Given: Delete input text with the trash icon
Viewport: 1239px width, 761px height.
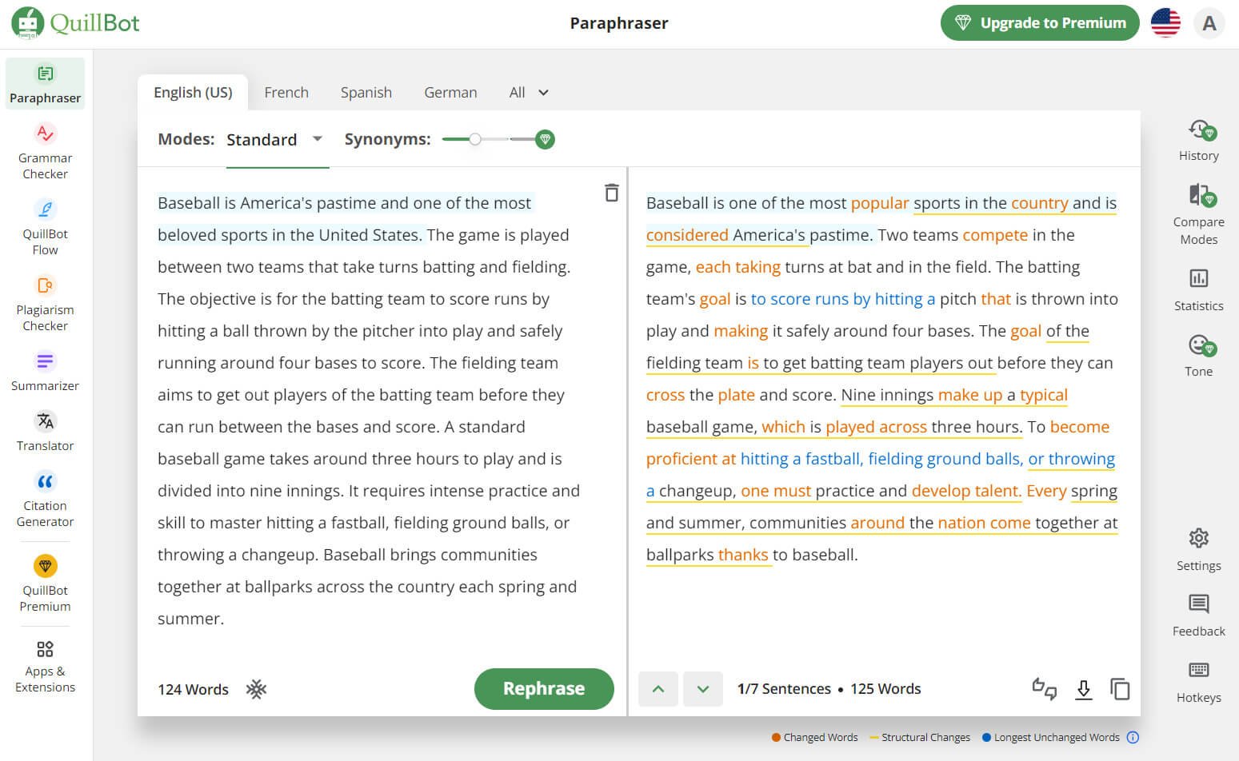Looking at the screenshot, I should (x=611, y=193).
